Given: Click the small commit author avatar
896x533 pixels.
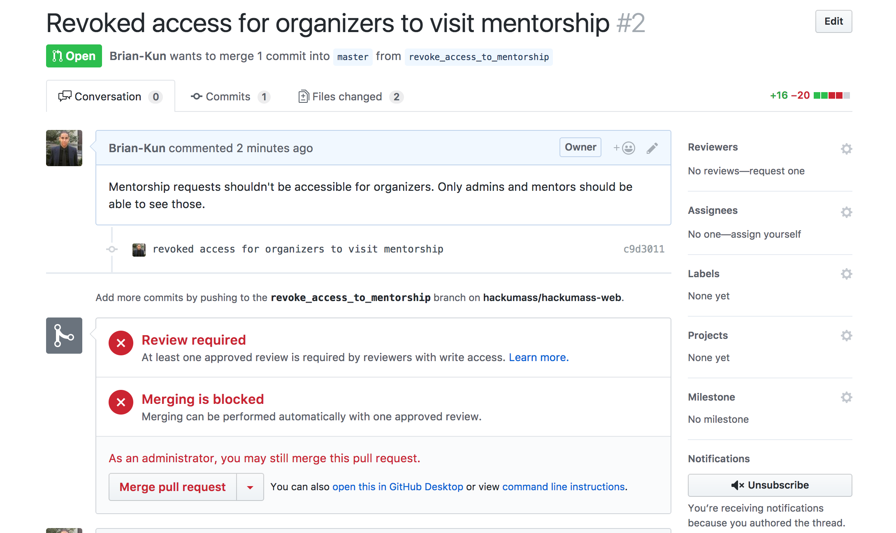Looking at the screenshot, I should coord(139,250).
